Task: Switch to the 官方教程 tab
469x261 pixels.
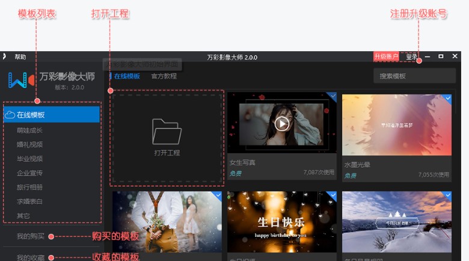Action: (x=164, y=76)
